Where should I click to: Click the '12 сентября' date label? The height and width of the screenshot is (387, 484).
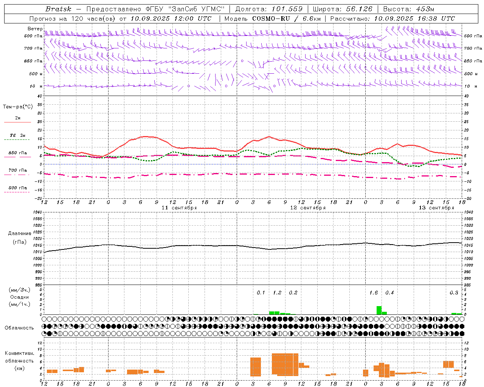click(308, 208)
